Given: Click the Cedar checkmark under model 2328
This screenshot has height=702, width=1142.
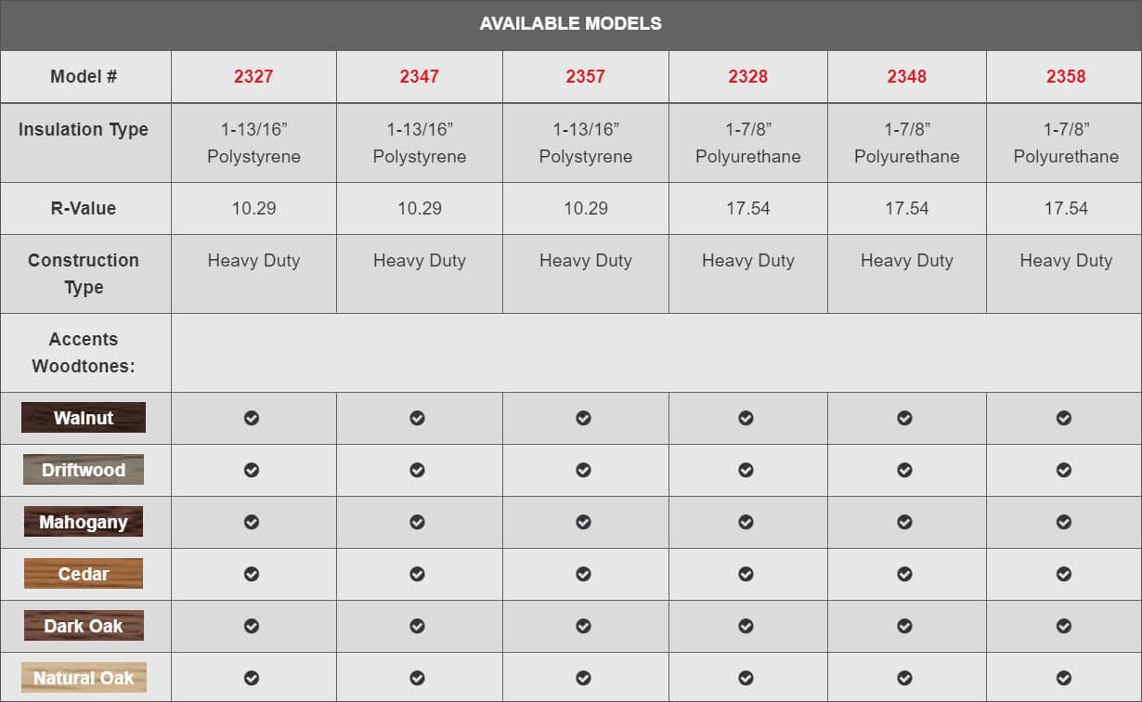Looking at the screenshot, I should click(x=746, y=574).
